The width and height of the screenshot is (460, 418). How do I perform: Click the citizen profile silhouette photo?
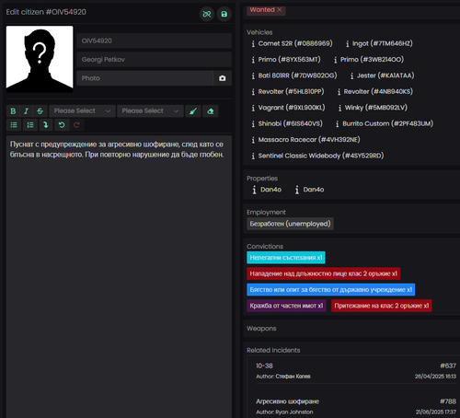pos(40,59)
